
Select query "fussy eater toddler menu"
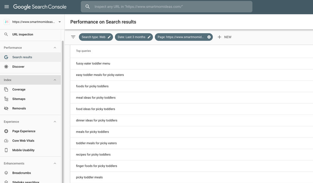93,63
